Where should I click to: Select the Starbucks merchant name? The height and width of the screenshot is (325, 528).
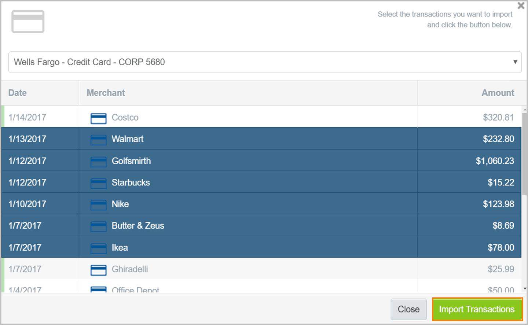(131, 182)
